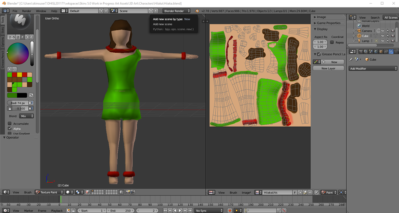Screen dimensions: 399x213
Task: Toggle the F fake-user button for HiiakaUVs
Action: [295, 192]
